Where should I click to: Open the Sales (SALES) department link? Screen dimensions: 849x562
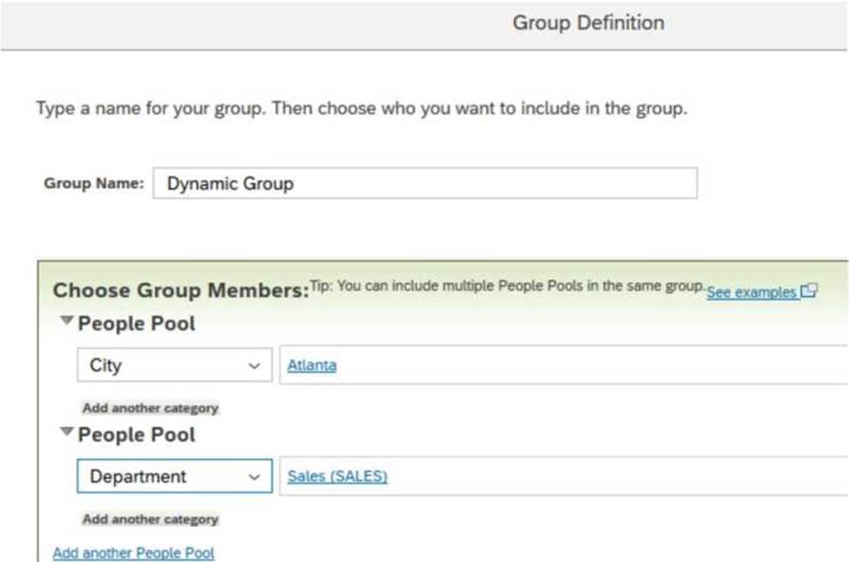pyautogui.click(x=337, y=477)
